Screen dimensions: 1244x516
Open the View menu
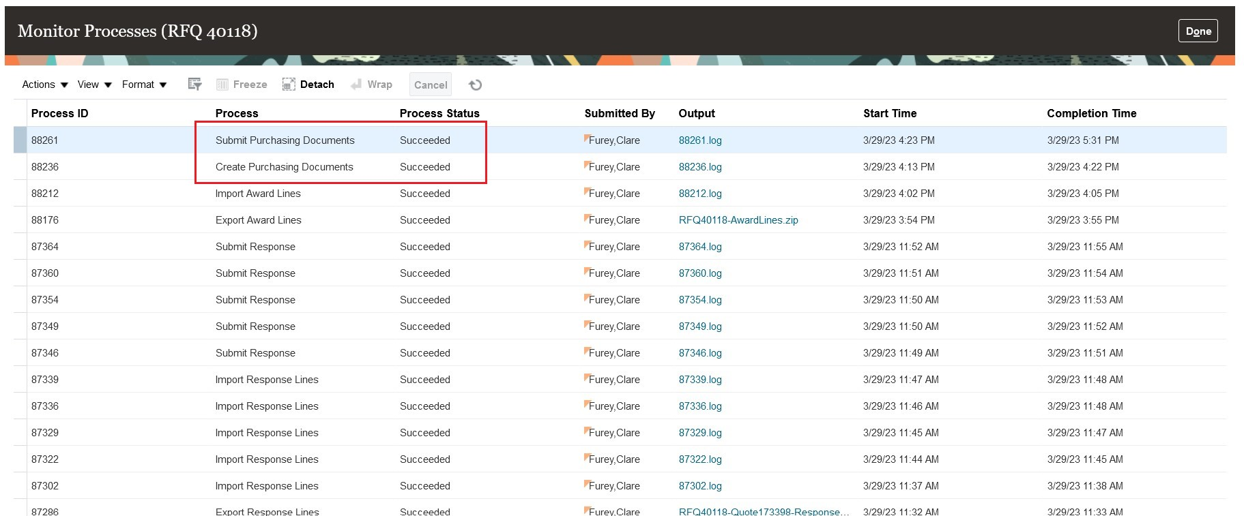pos(94,85)
